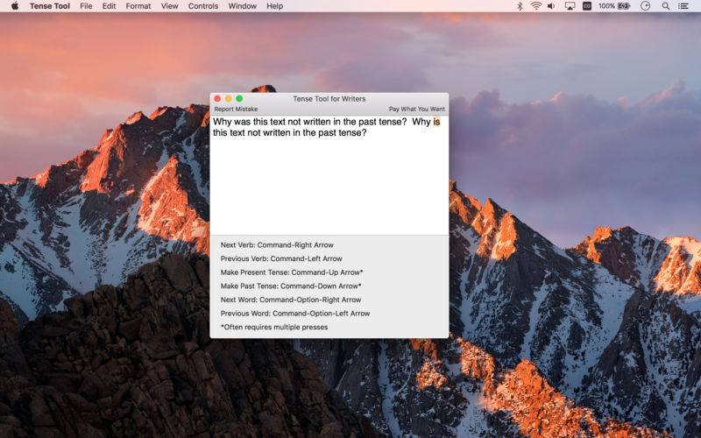The image size is (701, 438).
Task: Click the Bluetooth status icon
Action: click(520, 6)
